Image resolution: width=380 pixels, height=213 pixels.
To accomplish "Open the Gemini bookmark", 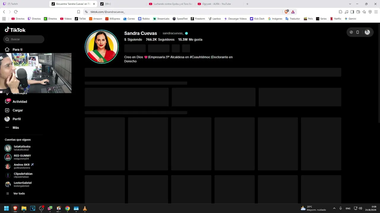I will point(350,19).
